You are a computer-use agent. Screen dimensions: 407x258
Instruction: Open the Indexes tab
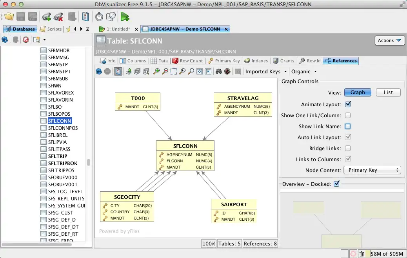[x=256, y=61]
